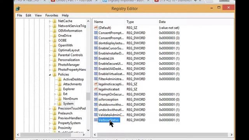Expand the NetCache key
249x140 pixels.
tap(50, 21)
